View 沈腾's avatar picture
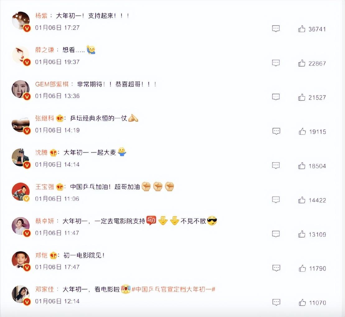The image size is (345, 317). click(x=21, y=158)
